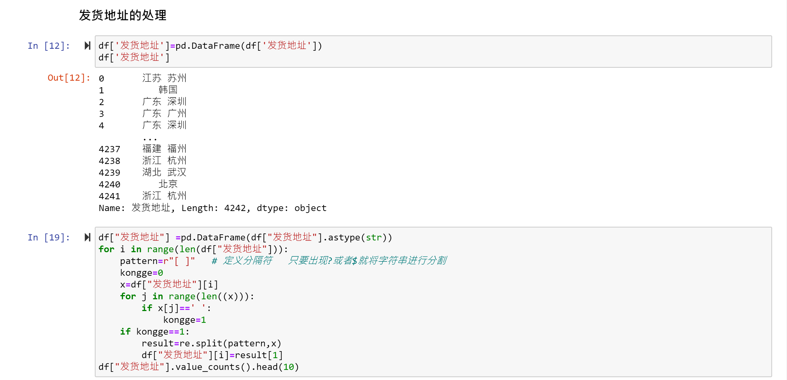Place cursor in pd.DataFrame line of cell 12
Viewport: 787px width, 380px height.
pyautogui.click(x=210, y=46)
